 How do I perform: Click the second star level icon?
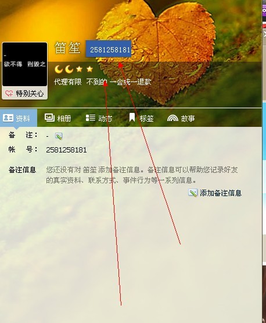pos(89,69)
